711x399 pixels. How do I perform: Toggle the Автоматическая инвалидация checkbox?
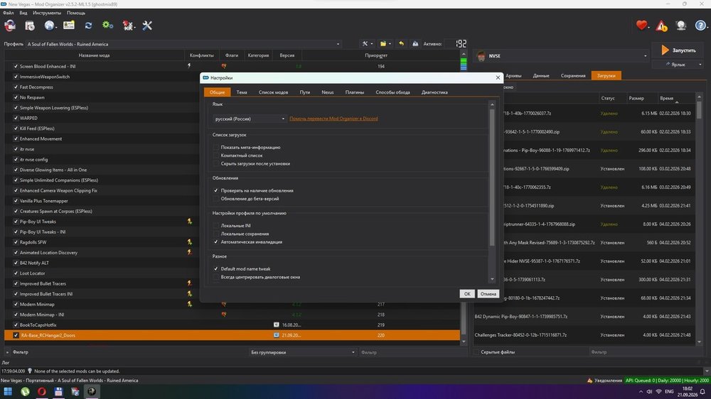[216, 242]
